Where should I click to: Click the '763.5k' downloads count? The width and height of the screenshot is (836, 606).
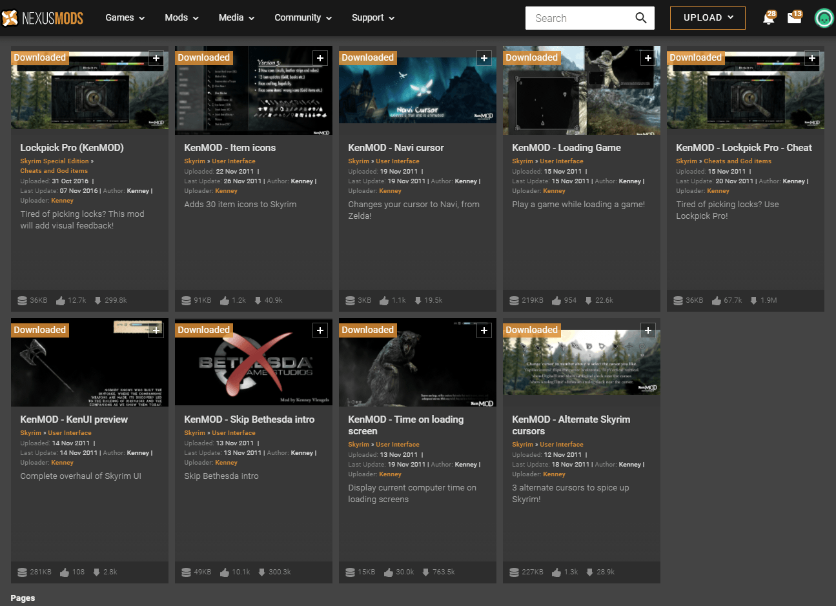[443, 572]
